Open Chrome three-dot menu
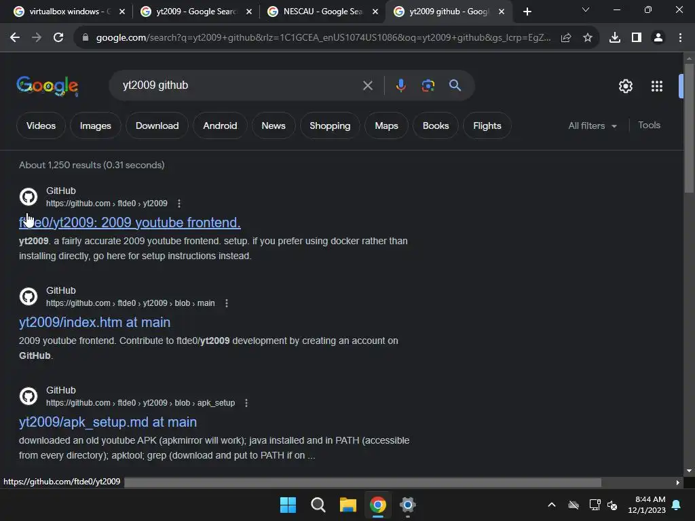This screenshot has height=521, width=695. coord(680,38)
